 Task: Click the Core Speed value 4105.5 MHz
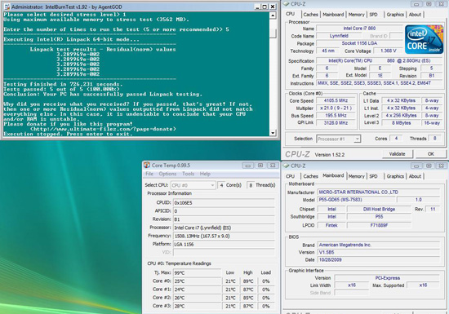point(336,100)
